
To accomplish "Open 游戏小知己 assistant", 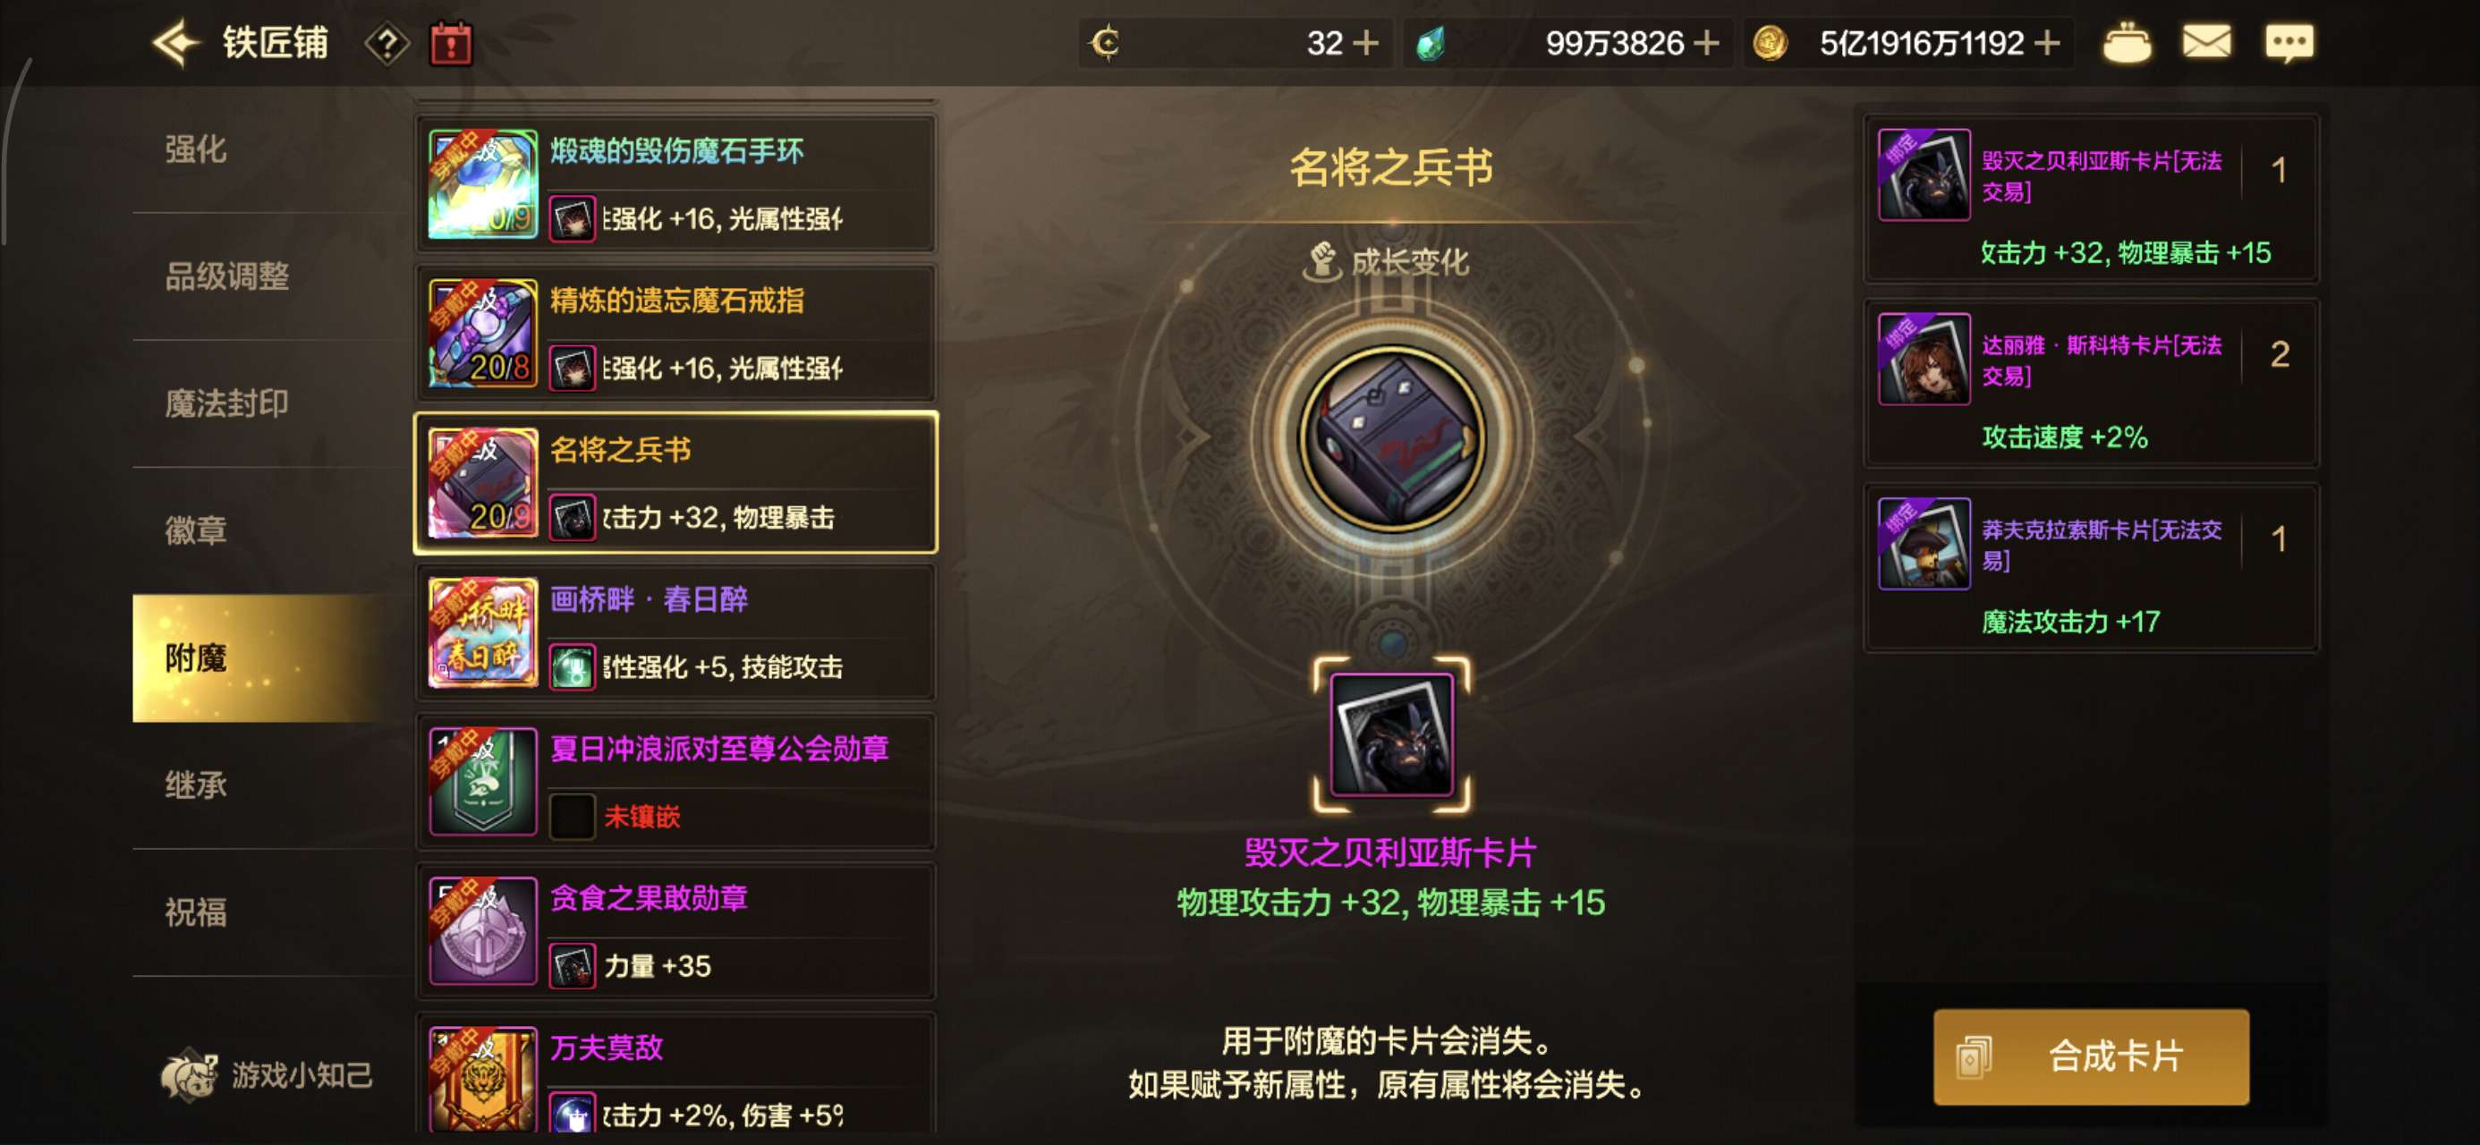I will tap(267, 1074).
